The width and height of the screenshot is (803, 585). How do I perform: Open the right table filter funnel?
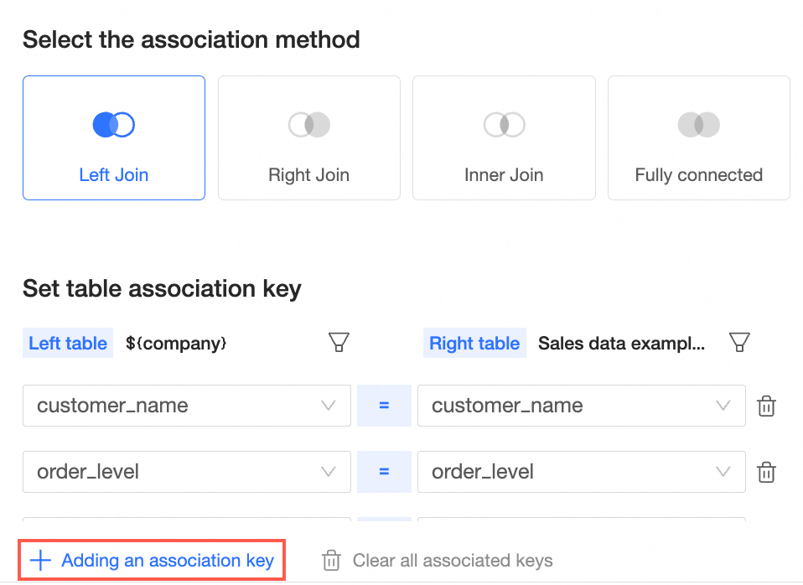click(738, 342)
